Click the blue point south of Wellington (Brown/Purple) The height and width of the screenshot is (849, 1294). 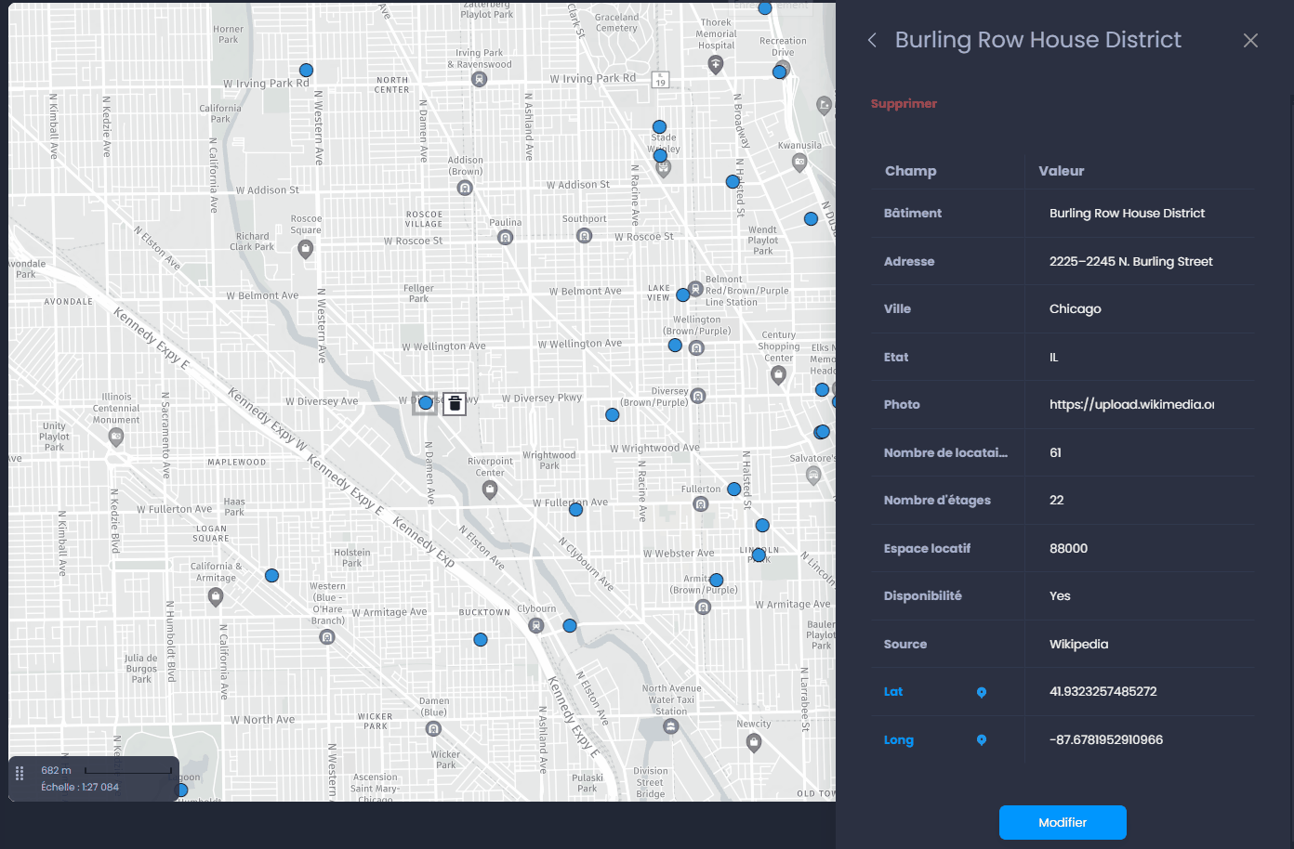[x=675, y=345]
